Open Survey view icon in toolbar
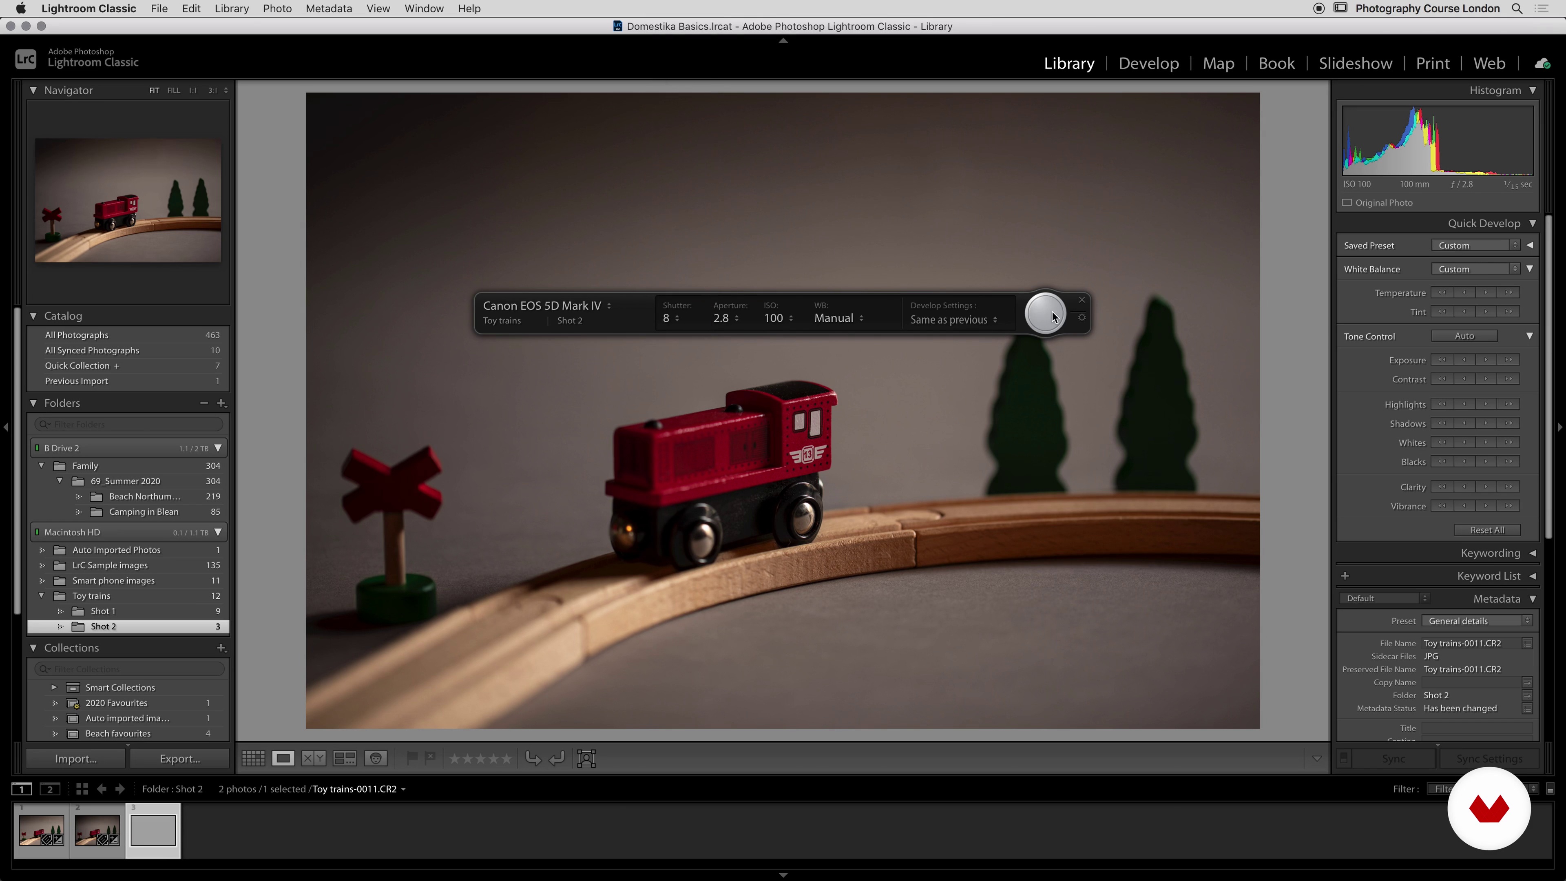The image size is (1566, 881). point(345,758)
